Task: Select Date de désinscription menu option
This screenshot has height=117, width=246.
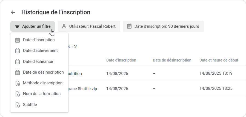Action: [43, 72]
